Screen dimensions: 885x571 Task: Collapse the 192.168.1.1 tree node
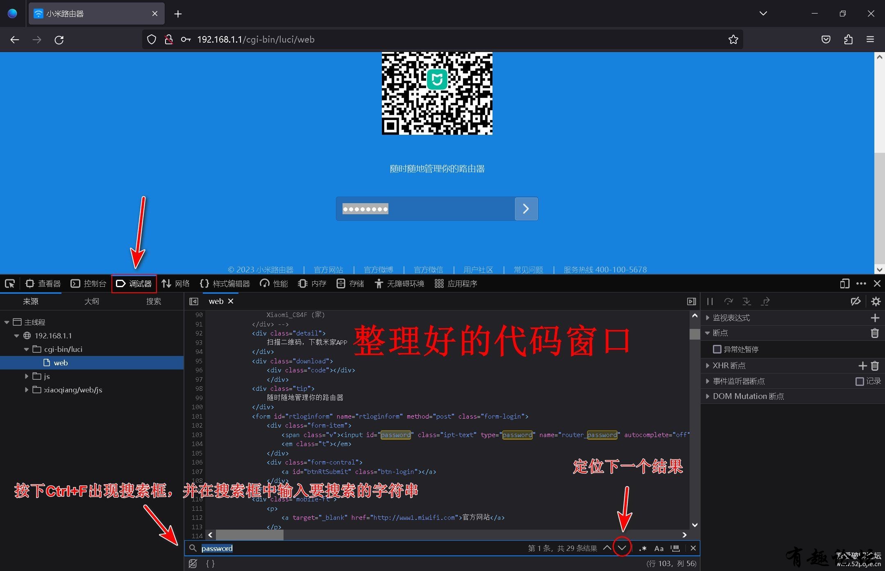16,336
